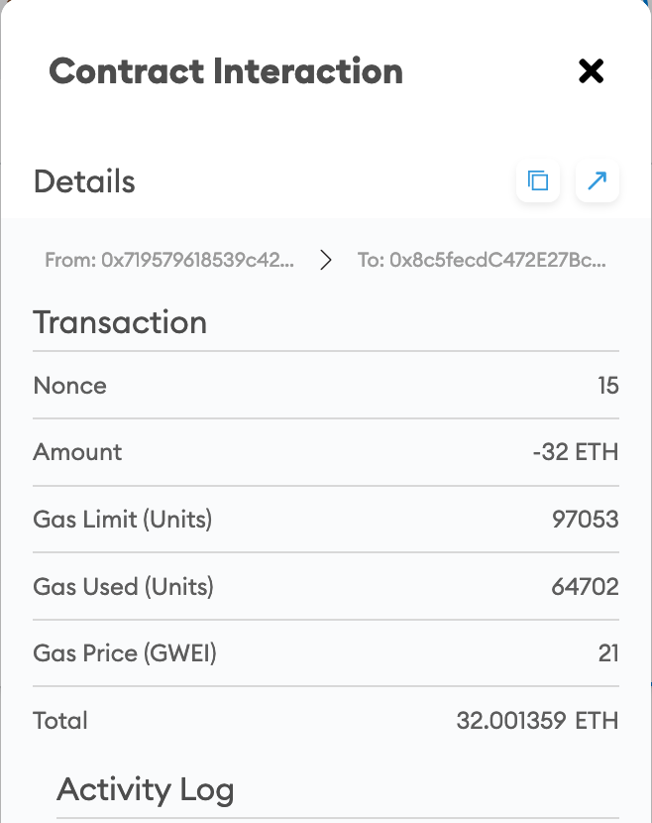
Task: Select the Gas Price value 21
Action: [x=608, y=653]
